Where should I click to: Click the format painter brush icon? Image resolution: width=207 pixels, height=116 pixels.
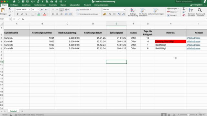click(10, 15)
